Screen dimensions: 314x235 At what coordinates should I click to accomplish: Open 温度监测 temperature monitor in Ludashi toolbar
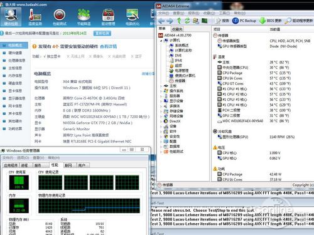pos(35,17)
